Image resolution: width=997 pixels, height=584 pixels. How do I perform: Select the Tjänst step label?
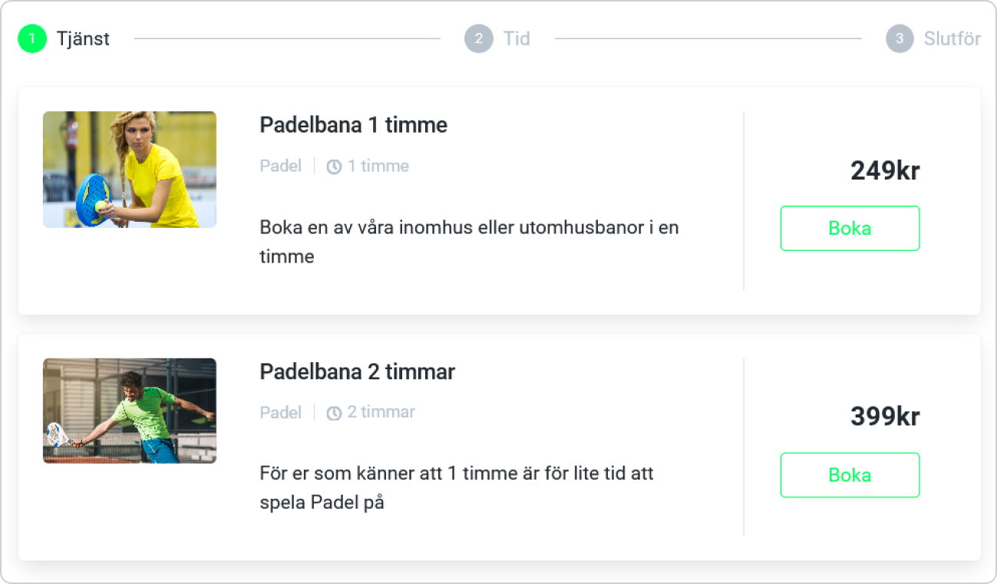[83, 38]
